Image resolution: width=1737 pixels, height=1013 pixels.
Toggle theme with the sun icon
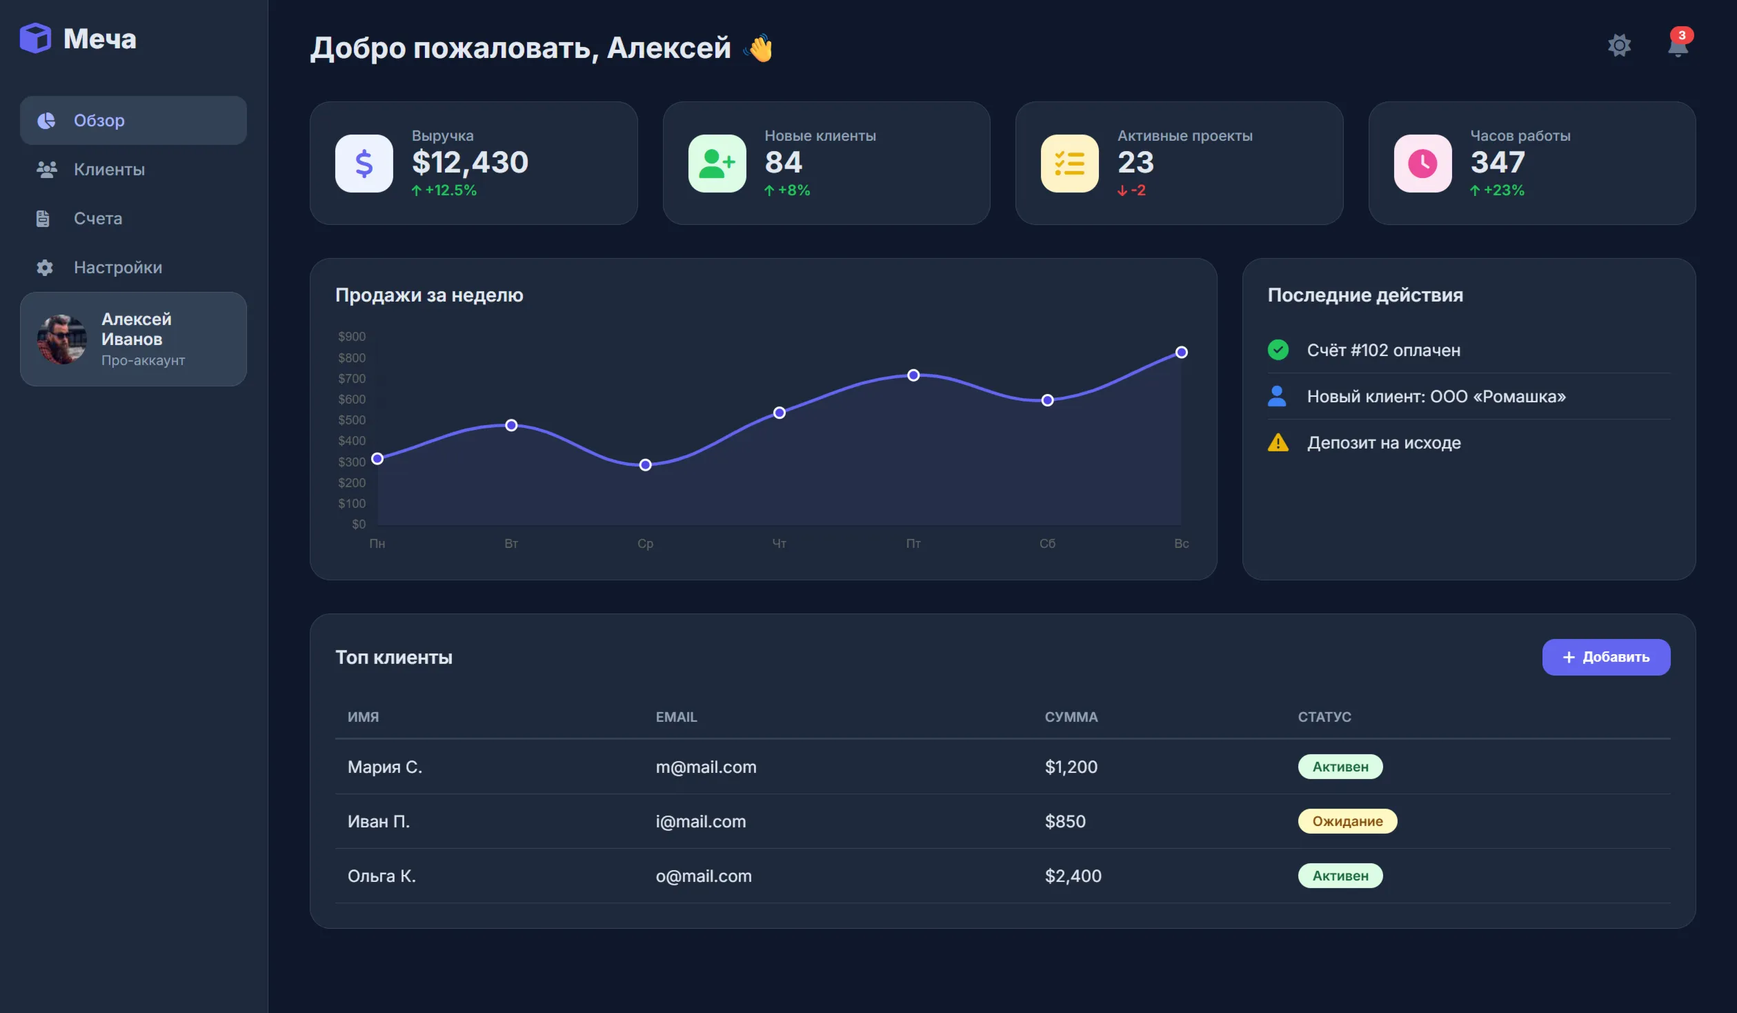click(x=1619, y=46)
